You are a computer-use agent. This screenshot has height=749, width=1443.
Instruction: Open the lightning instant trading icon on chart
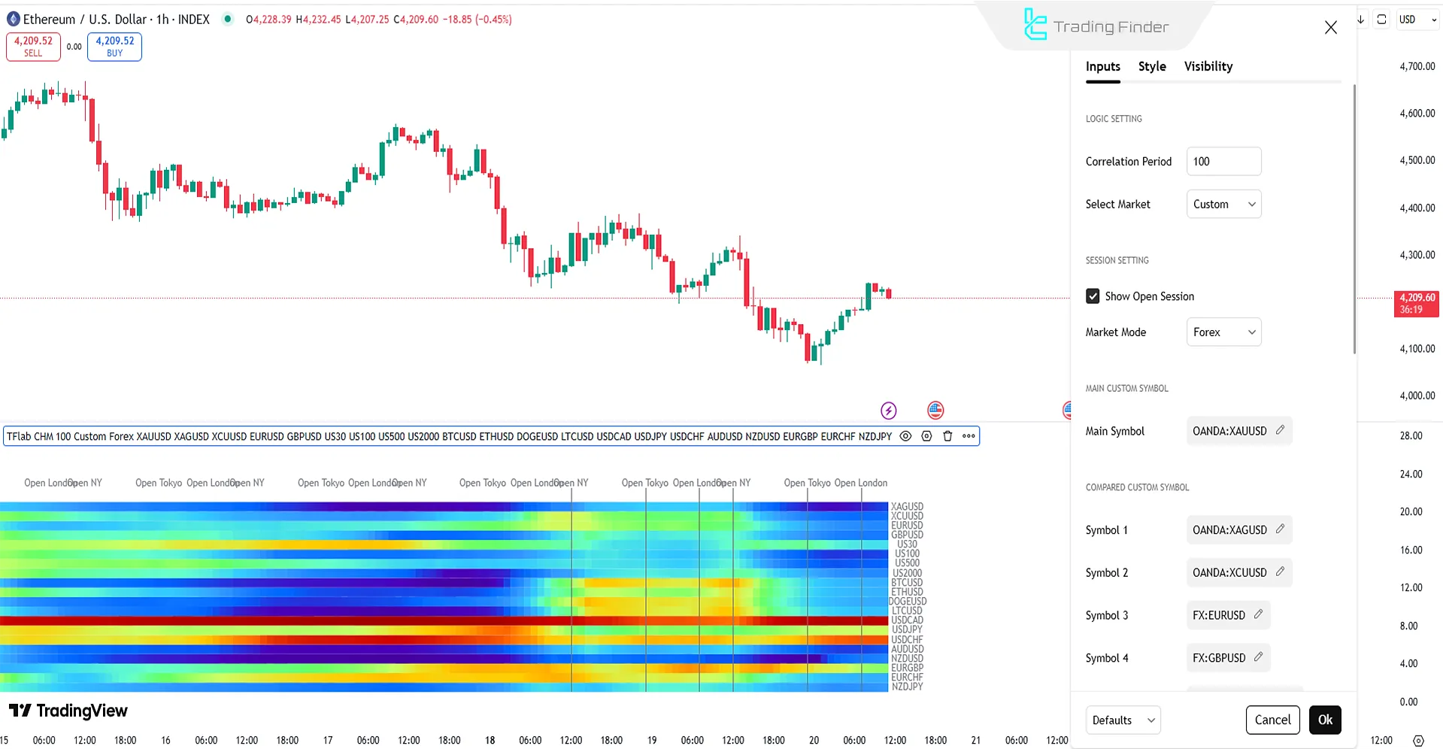888,411
